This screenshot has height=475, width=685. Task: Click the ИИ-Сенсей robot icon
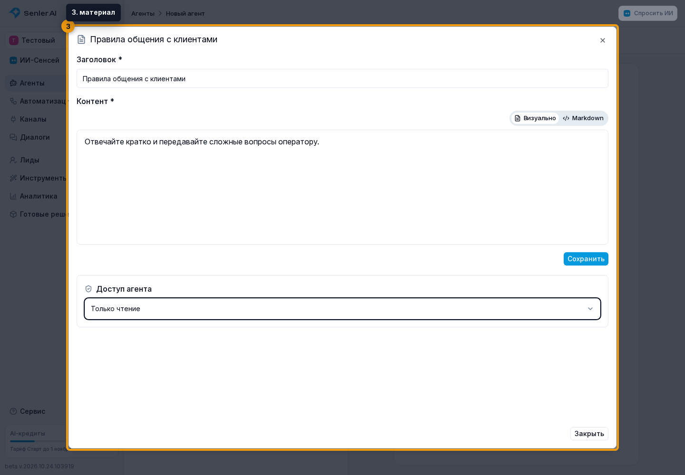click(x=13, y=60)
